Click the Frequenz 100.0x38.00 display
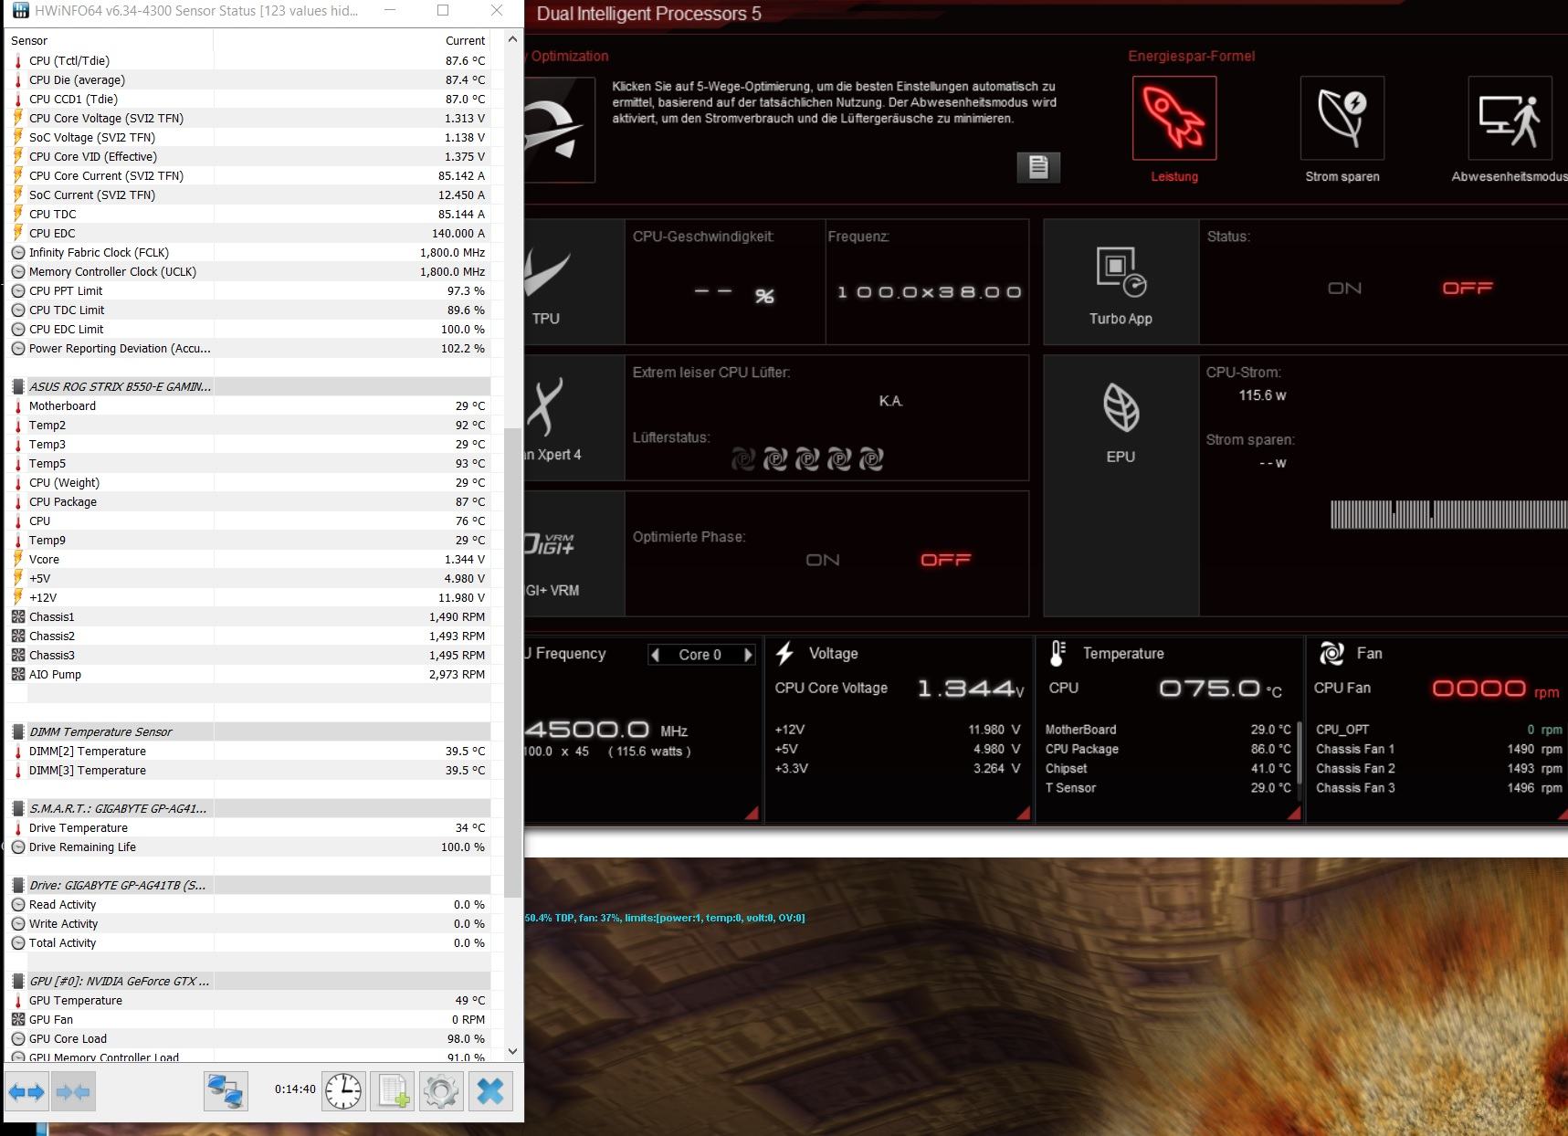This screenshot has width=1568, height=1136. tap(929, 292)
